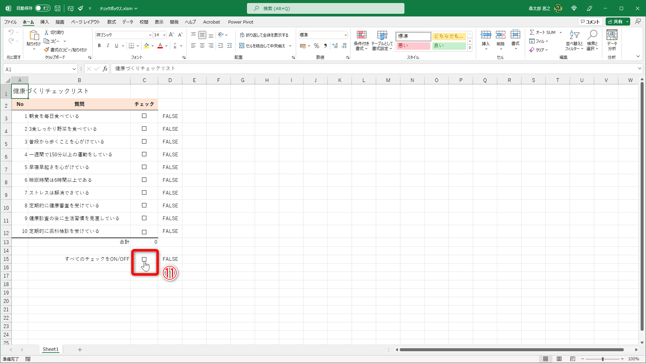Click the Bold formatting icon
Viewport: 646px width, 363px height.
pos(99,46)
